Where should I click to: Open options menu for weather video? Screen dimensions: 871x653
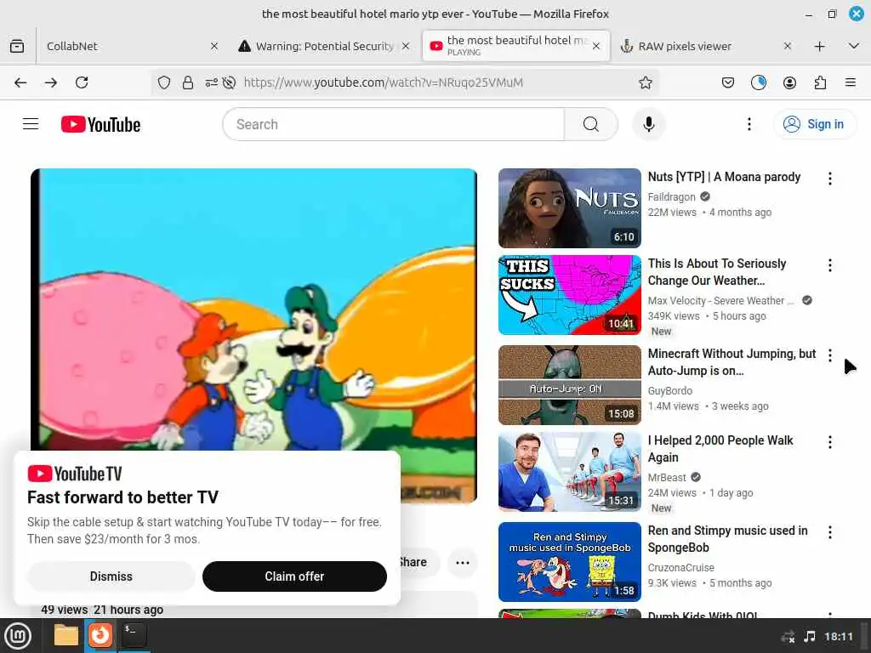point(830,265)
